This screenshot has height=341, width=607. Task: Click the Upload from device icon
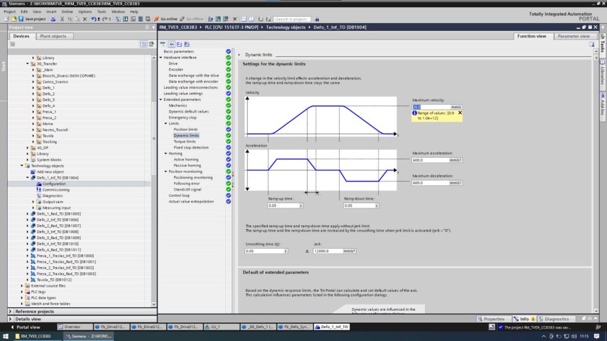tap(133, 19)
